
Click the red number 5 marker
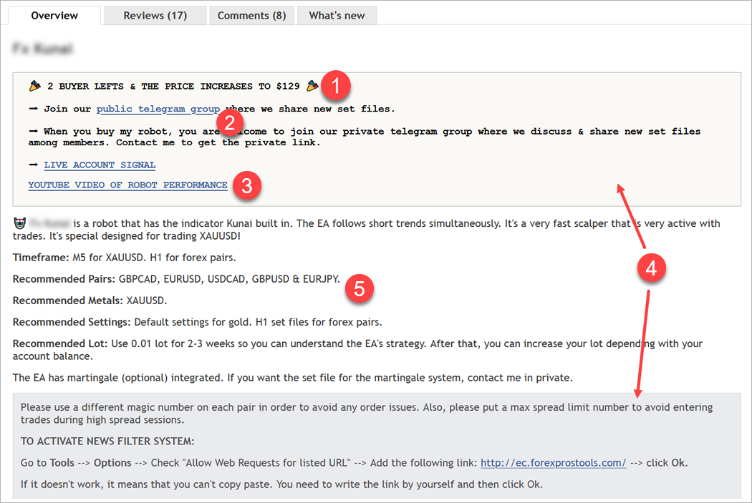click(360, 288)
